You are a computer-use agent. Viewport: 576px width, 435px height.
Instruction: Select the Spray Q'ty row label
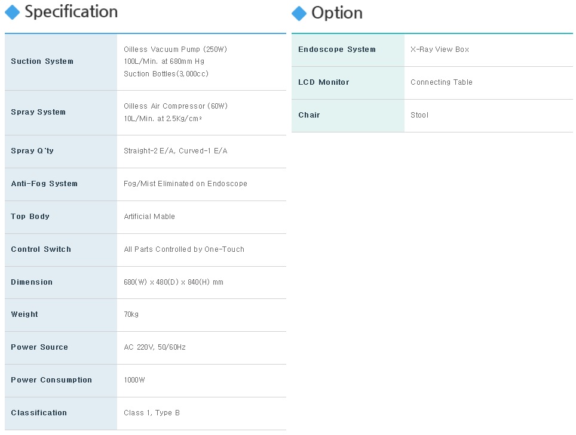point(32,151)
